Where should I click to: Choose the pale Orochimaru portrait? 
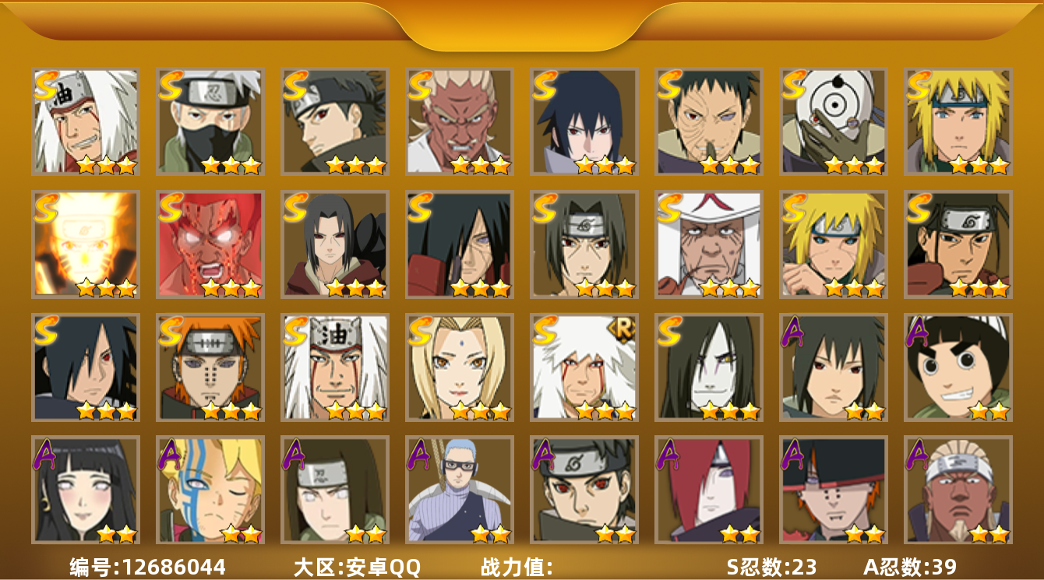point(708,367)
